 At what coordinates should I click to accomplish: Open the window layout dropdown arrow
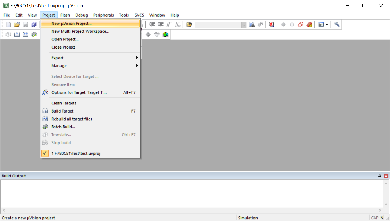coord(327,25)
